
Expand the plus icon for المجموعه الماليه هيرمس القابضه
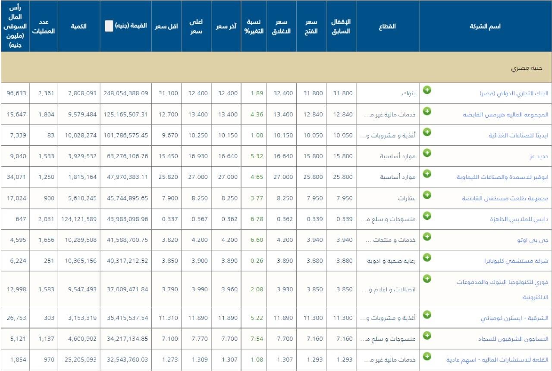click(427, 111)
